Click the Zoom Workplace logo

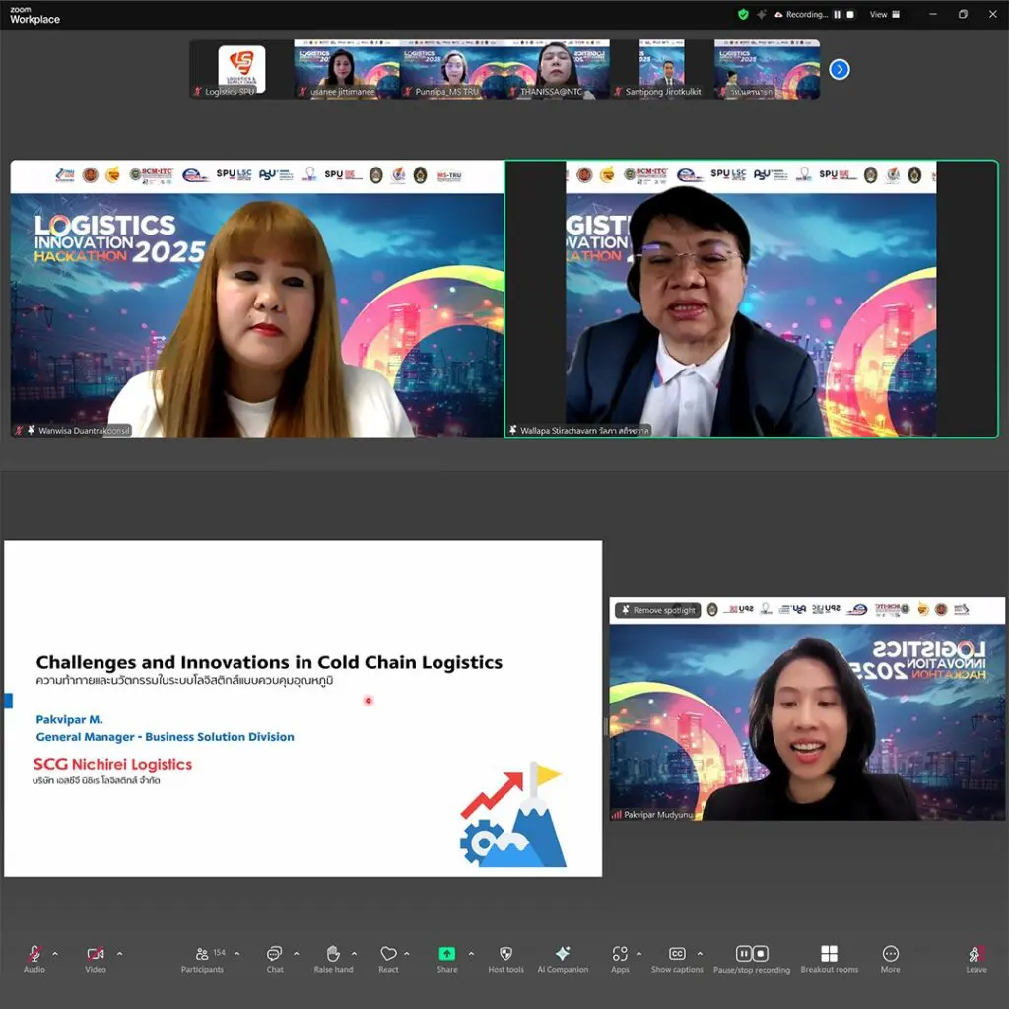34,16
